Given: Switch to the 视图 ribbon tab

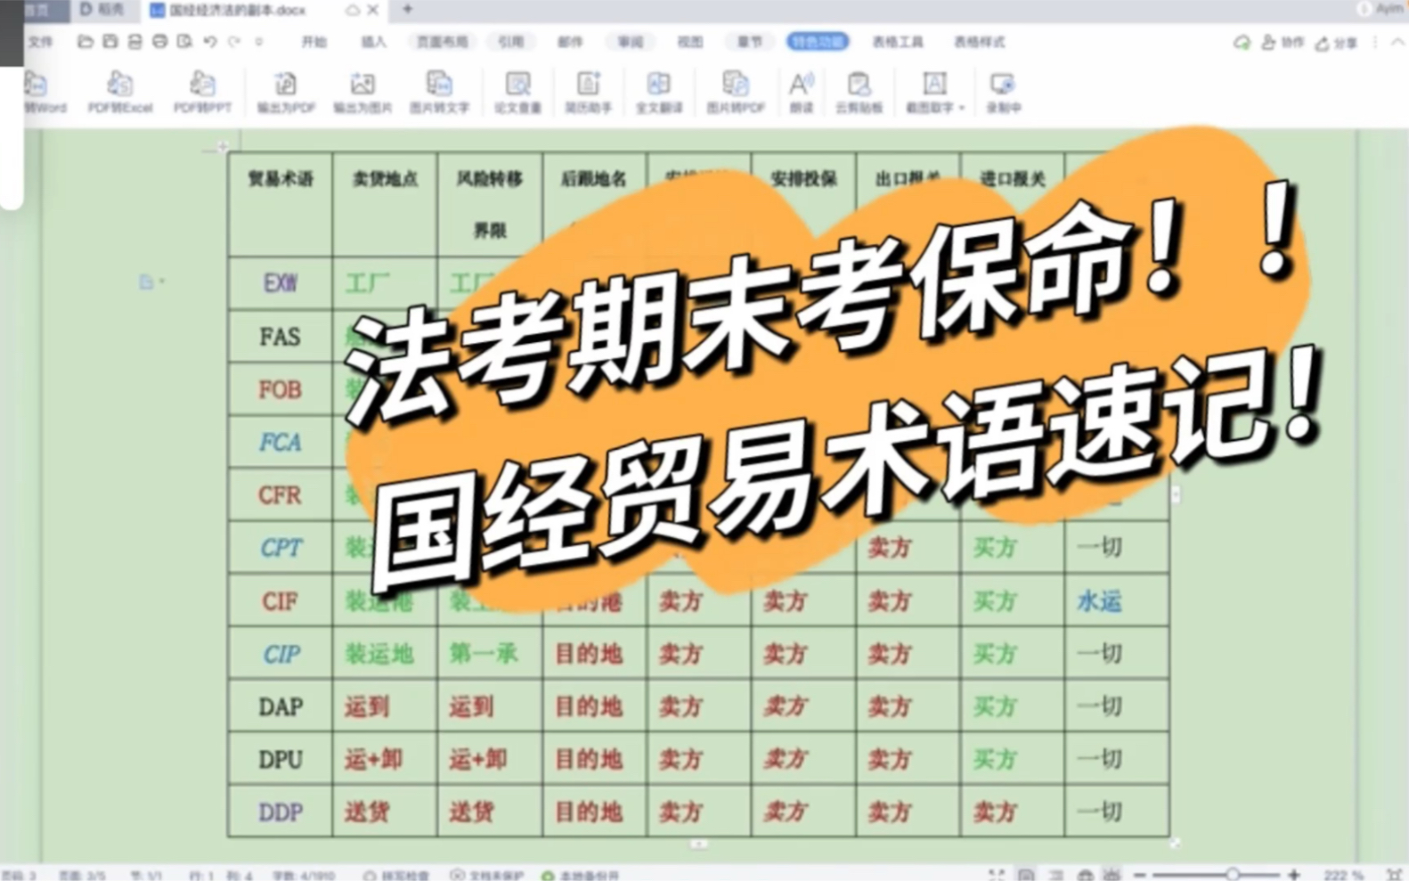Looking at the screenshot, I should [x=689, y=42].
